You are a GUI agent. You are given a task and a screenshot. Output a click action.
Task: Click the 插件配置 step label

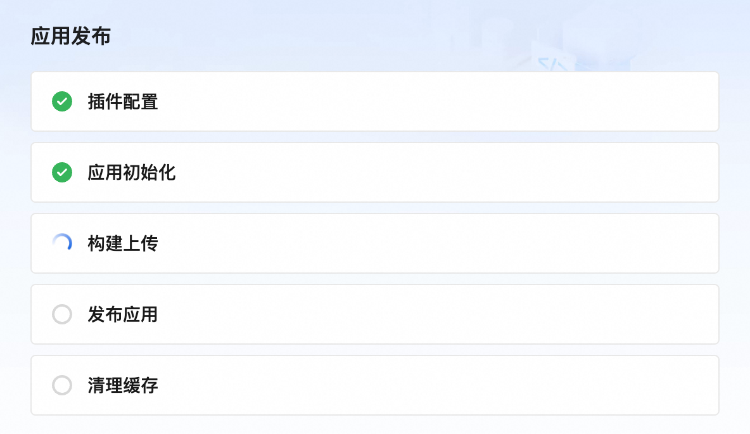pos(123,101)
